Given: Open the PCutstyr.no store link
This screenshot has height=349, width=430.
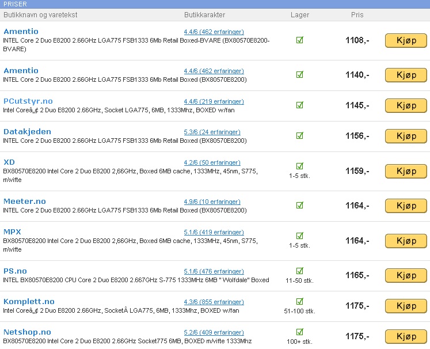Looking at the screenshot, I should (28, 101).
